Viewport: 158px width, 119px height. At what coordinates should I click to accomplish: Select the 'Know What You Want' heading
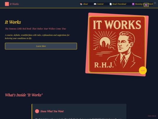tap(52, 111)
